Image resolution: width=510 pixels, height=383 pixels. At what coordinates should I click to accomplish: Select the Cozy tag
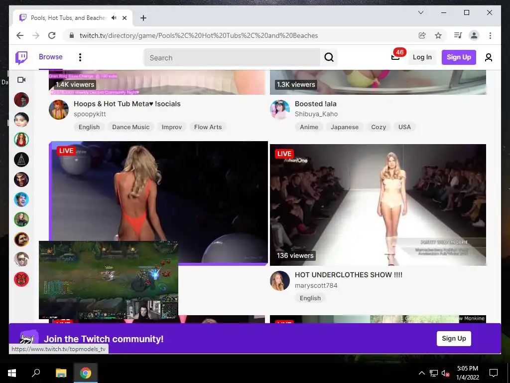tap(379, 127)
